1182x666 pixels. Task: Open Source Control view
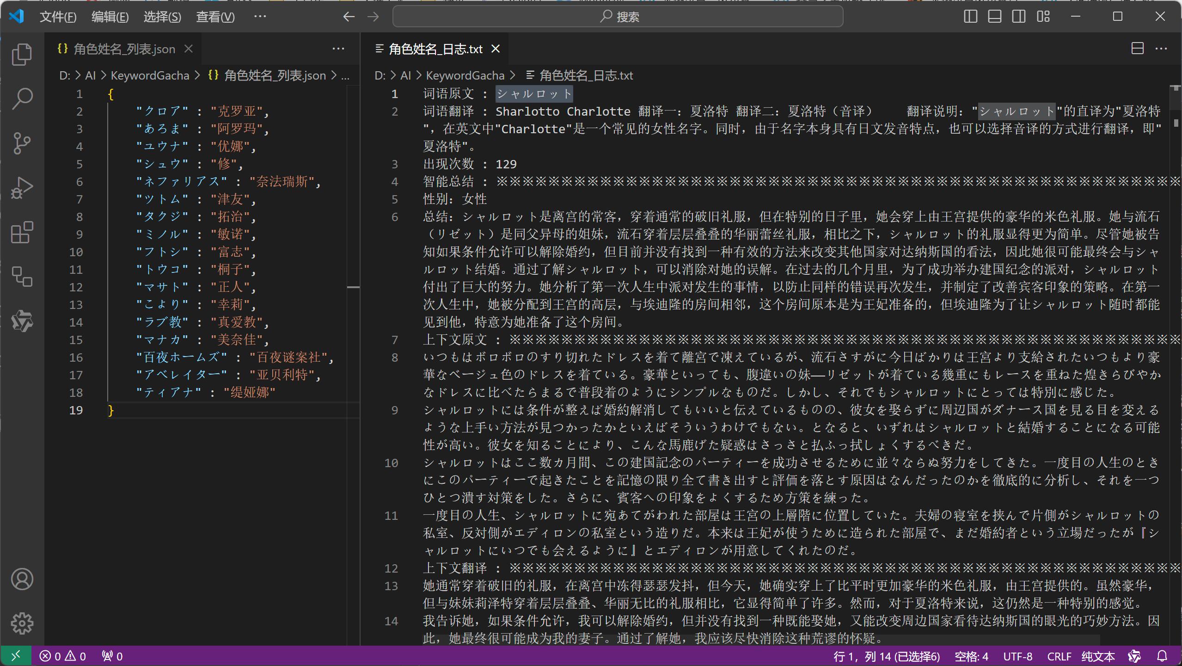click(22, 143)
